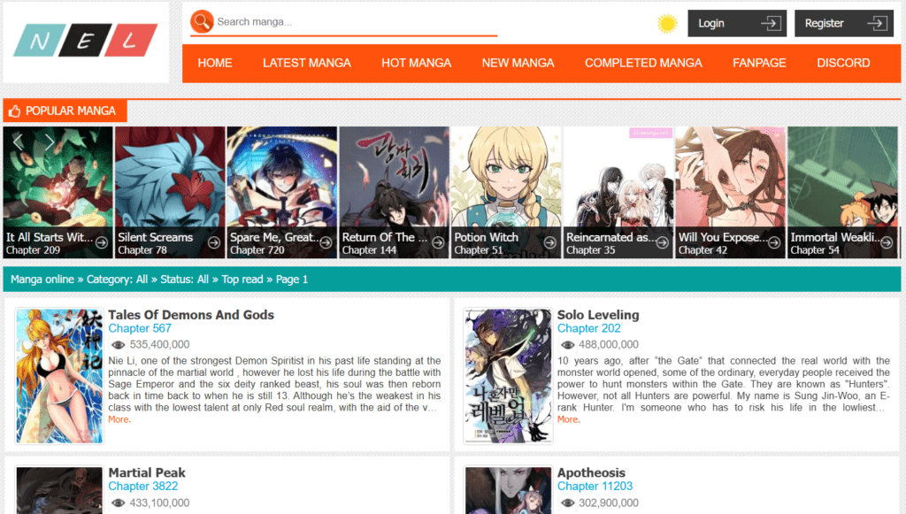Open the HOME menu item

[x=215, y=63]
